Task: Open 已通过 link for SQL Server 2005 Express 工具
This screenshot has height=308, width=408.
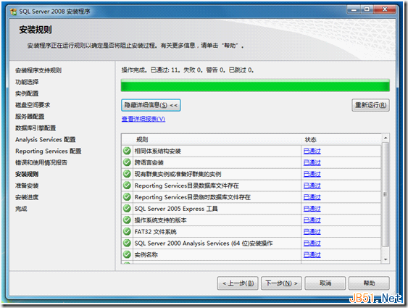Action: tap(312, 209)
